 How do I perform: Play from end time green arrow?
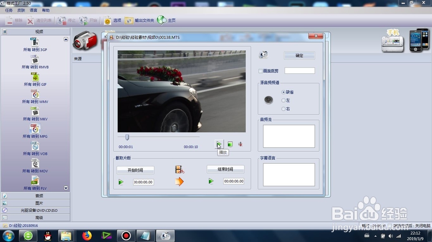211,181
